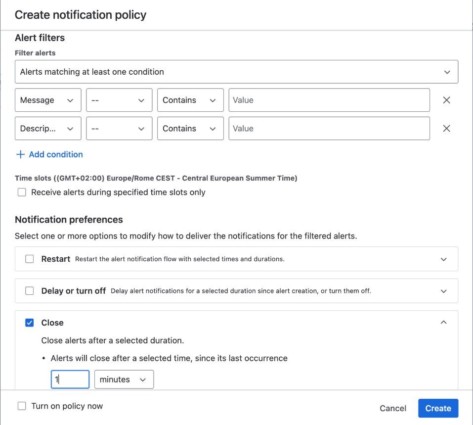Focus the Value field in the Message row
Image resolution: width=473 pixels, height=425 pixels.
(x=329, y=100)
